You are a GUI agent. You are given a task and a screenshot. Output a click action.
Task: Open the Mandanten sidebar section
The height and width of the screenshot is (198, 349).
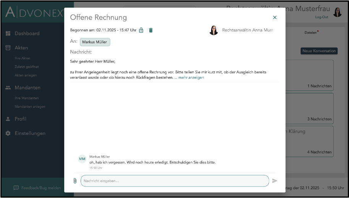click(27, 88)
